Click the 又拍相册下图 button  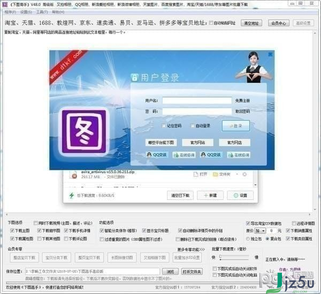click(x=155, y=258)
